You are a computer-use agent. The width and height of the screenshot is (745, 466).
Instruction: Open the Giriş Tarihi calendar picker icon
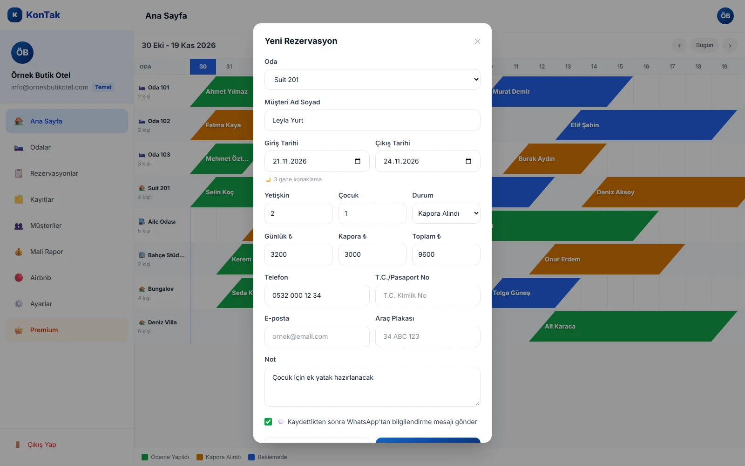(358, 161)
